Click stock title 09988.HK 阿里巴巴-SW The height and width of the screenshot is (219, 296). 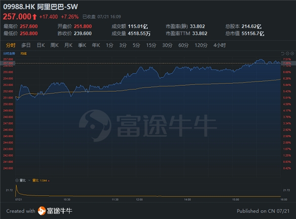click(40, 7)
